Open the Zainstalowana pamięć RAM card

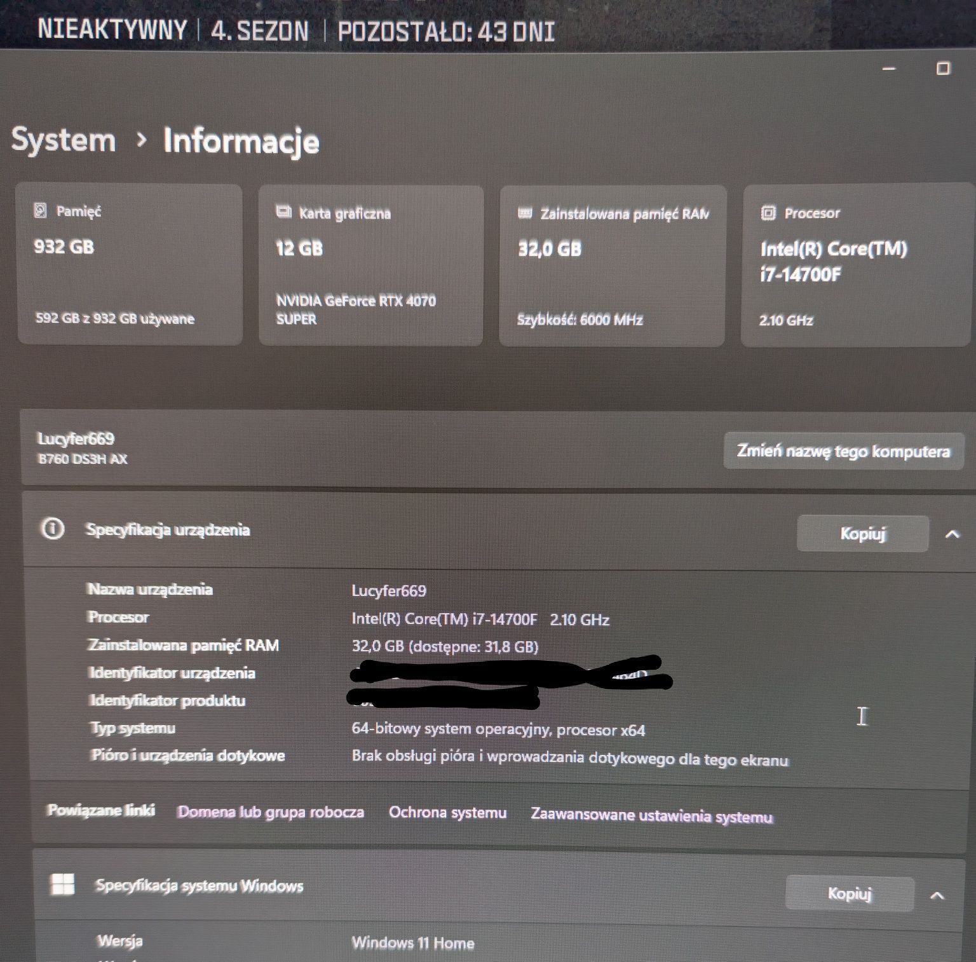(613, 266)
